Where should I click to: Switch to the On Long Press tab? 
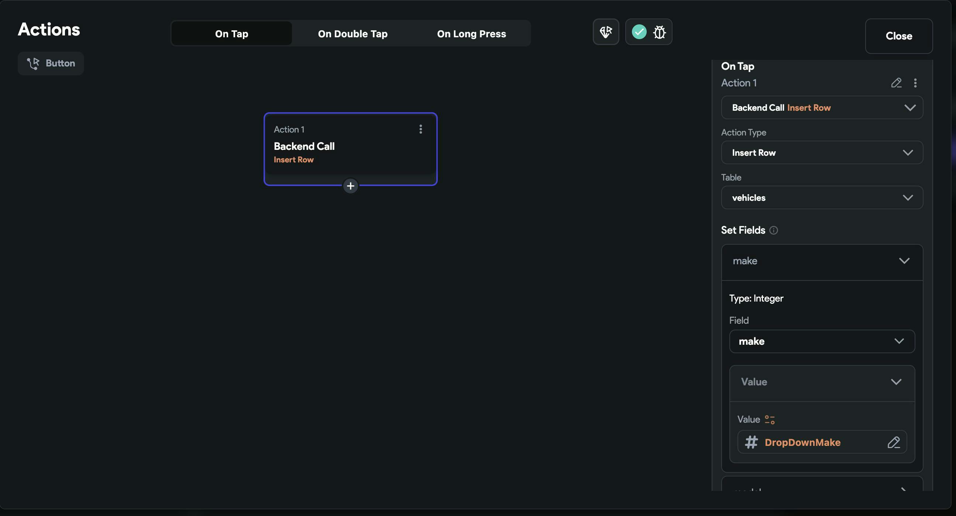coord(471,34)
